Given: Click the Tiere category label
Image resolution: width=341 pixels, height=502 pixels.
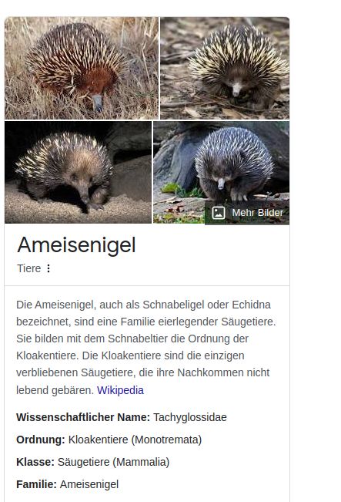Looking at the screenshot, I should (29, 268).
